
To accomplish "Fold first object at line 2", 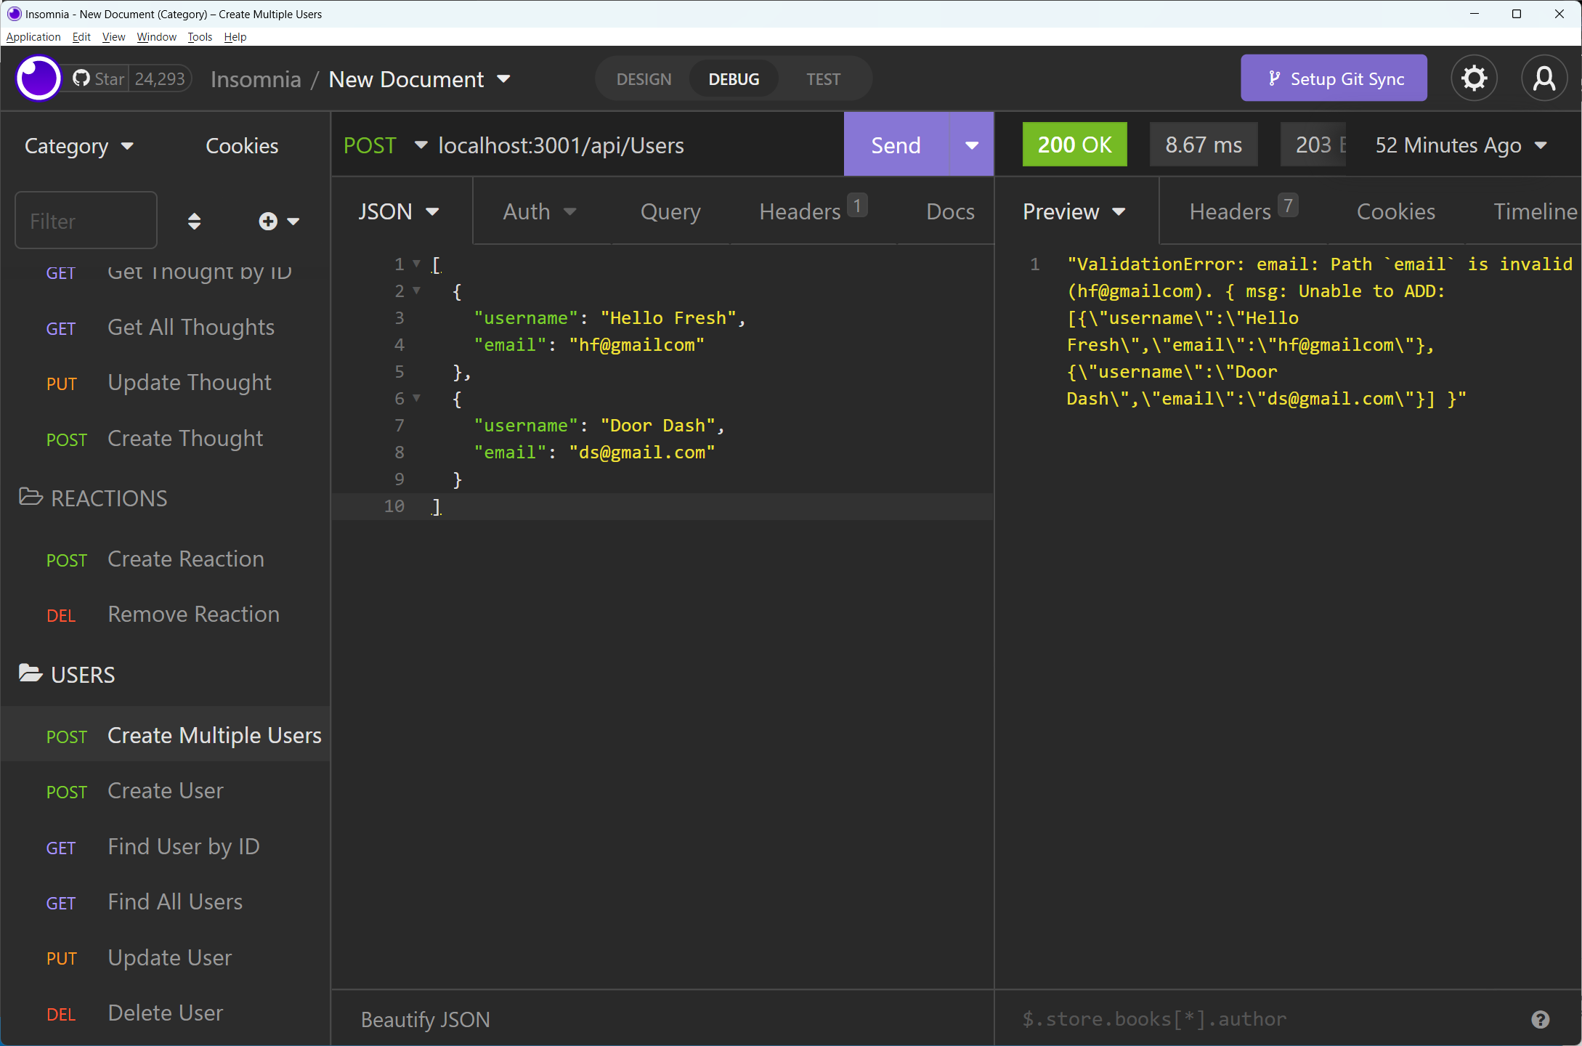I will point(417,290).
